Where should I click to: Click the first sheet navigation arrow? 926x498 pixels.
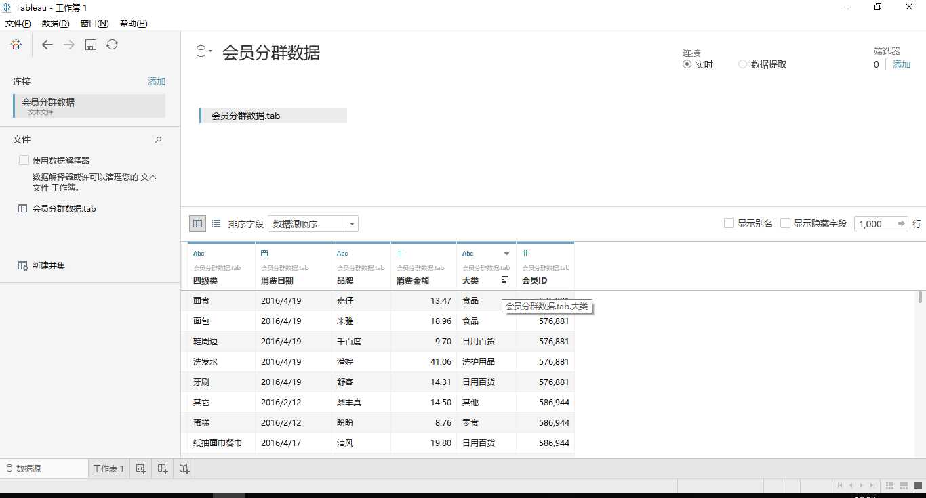[841, 486]
